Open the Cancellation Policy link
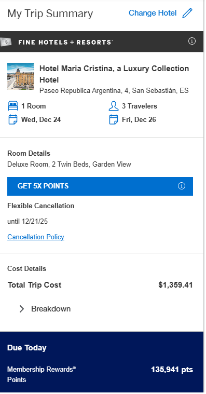 (x=36, y=237)
